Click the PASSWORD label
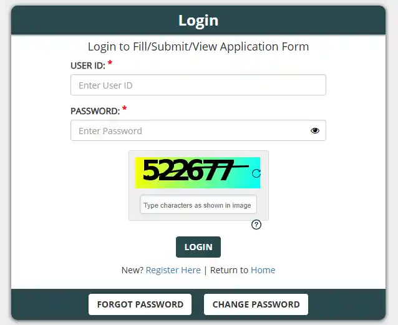This screenshot has width=398, height=325. [95, 111]
